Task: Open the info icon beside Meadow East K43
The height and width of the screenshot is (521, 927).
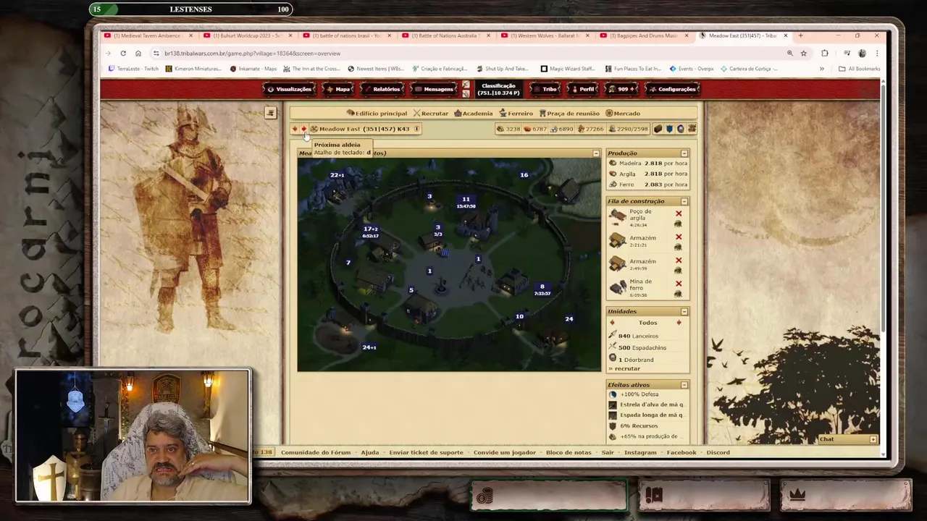Action: coord(416,129)
